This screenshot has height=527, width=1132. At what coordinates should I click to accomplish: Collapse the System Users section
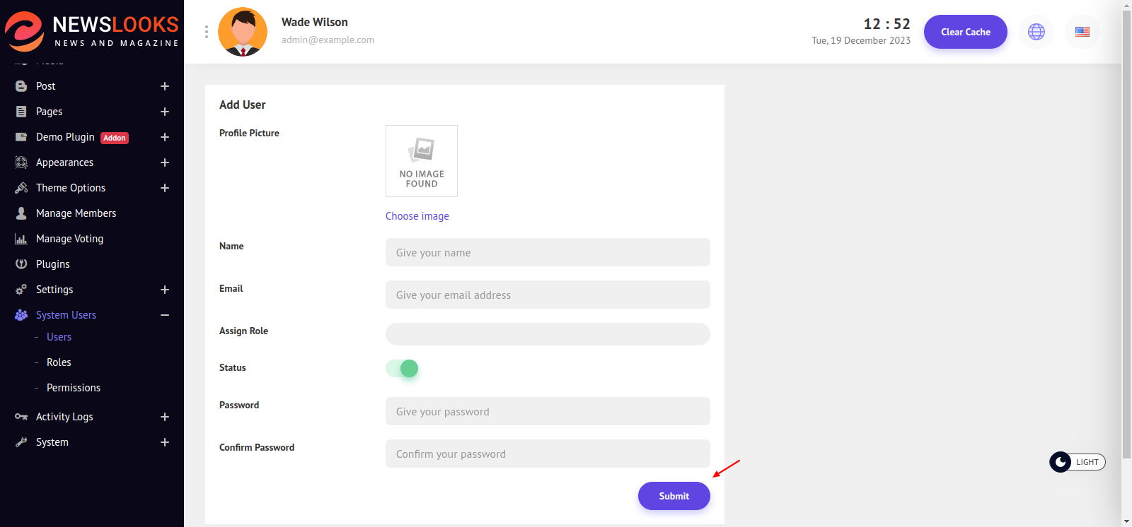(165, 315)
